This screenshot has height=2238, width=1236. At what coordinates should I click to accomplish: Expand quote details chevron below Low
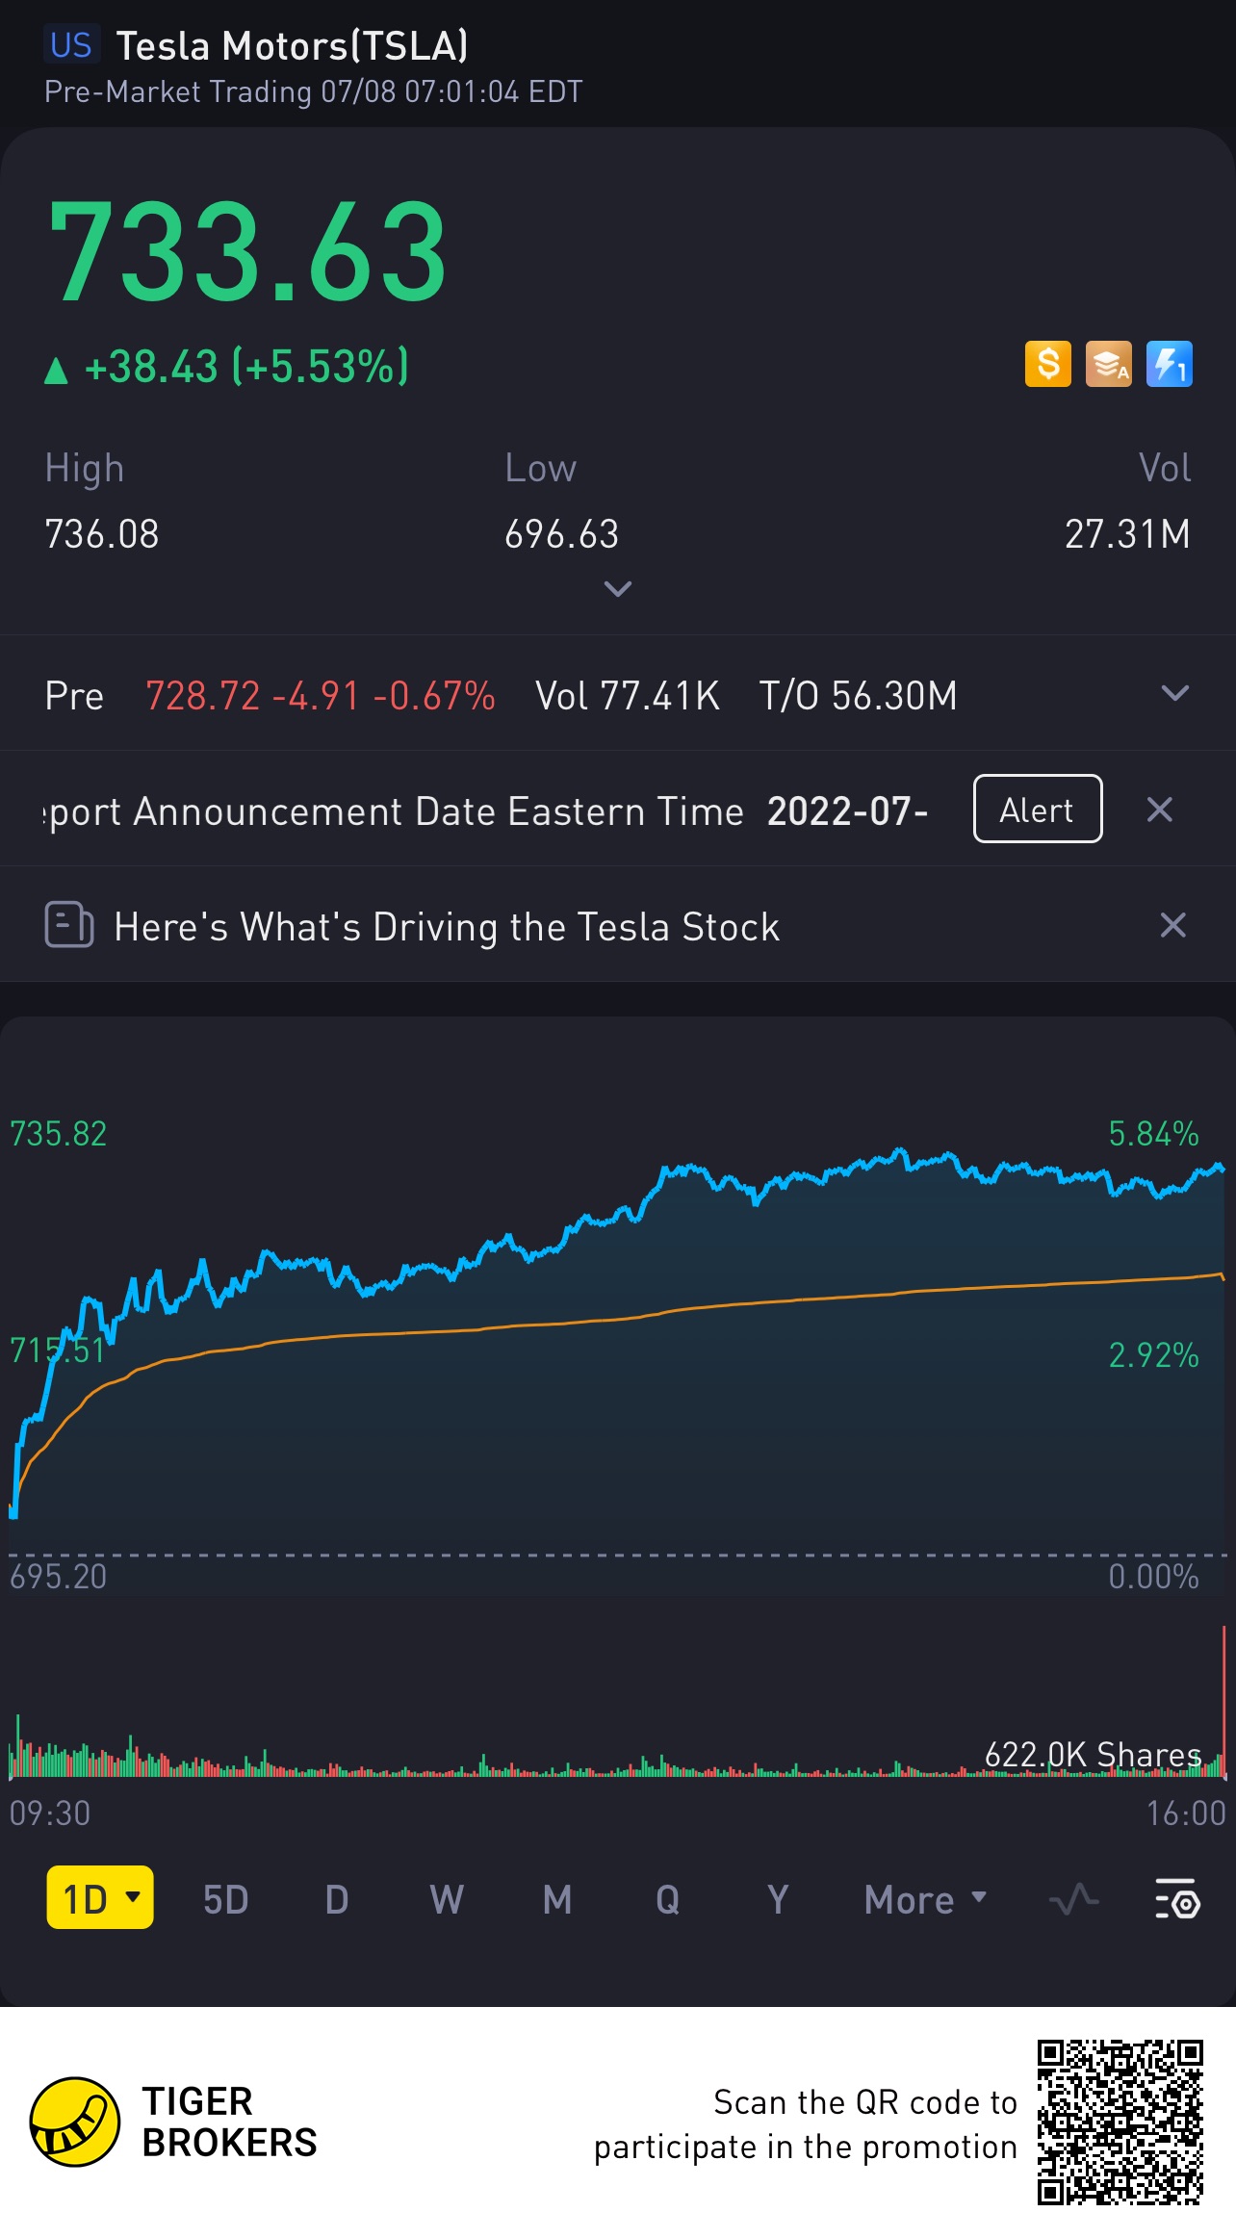point(617,588)
